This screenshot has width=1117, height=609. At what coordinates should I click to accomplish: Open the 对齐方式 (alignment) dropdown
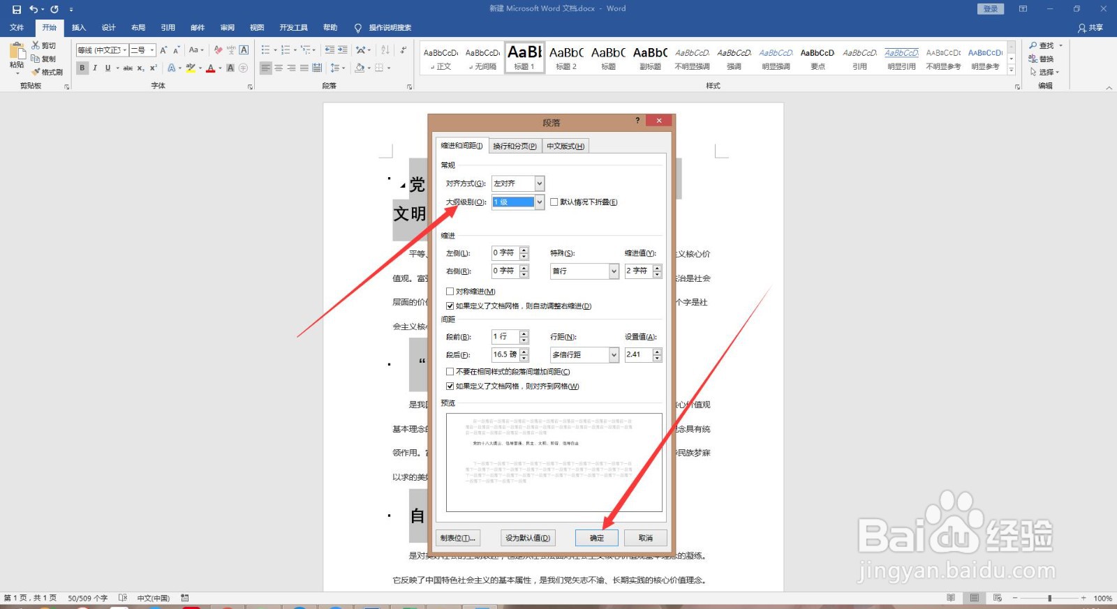(x=540, y=183)
